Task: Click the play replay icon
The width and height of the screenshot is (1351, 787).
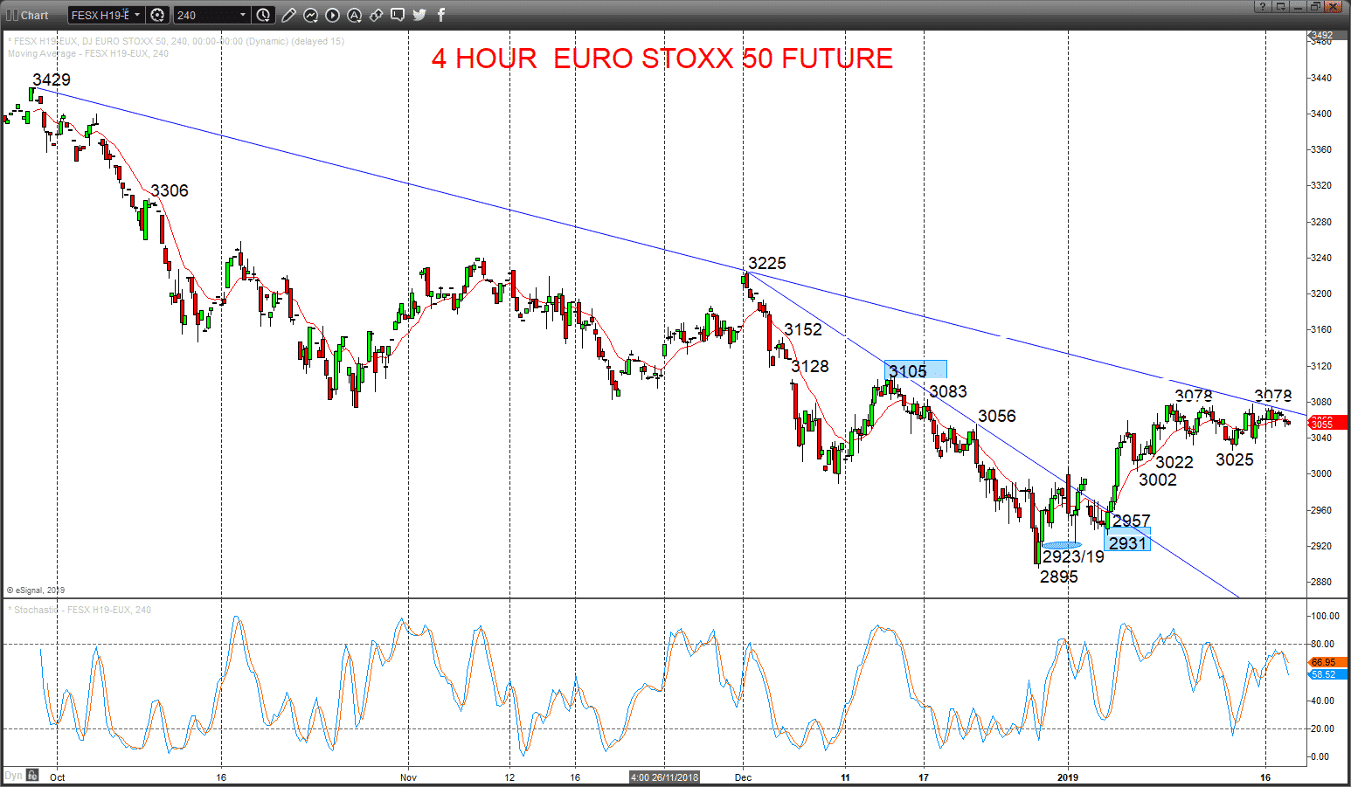Action: 332,15
